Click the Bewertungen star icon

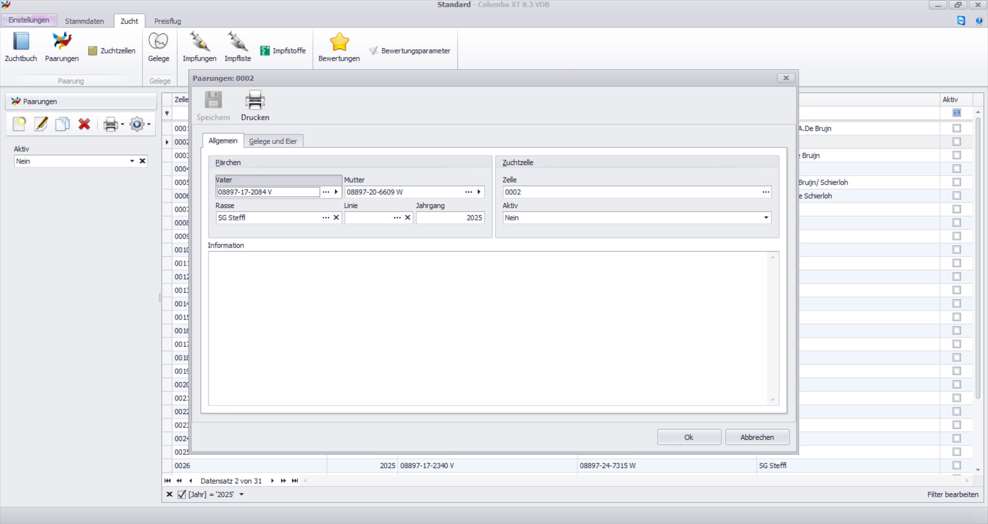pyautogui.click(x=339, y=42)
